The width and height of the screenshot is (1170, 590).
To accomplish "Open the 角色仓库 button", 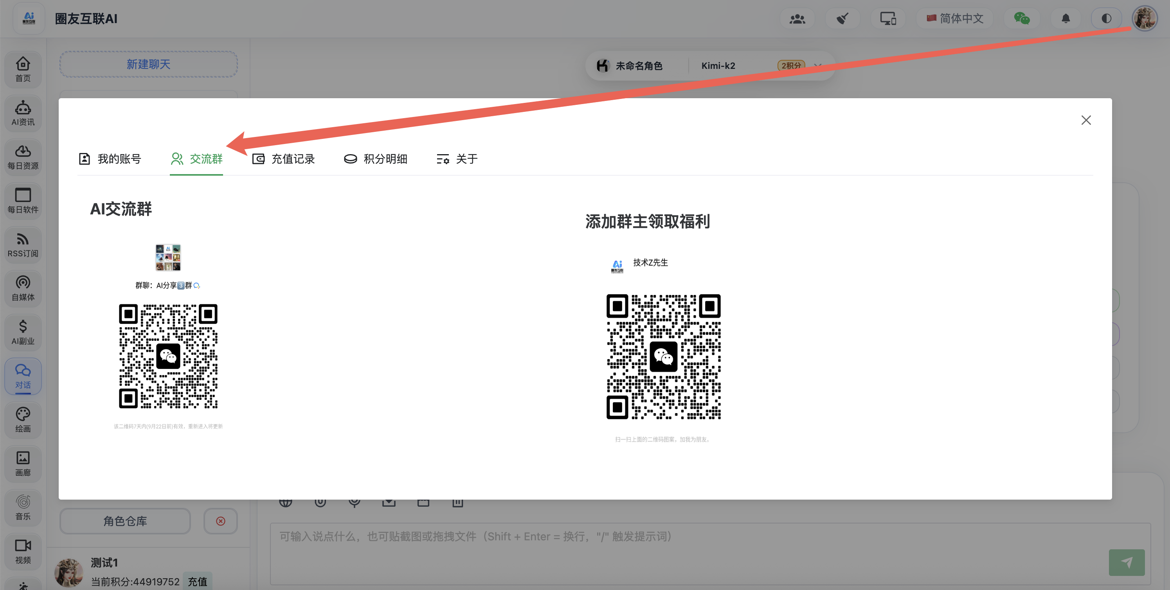I will [125, 521].
